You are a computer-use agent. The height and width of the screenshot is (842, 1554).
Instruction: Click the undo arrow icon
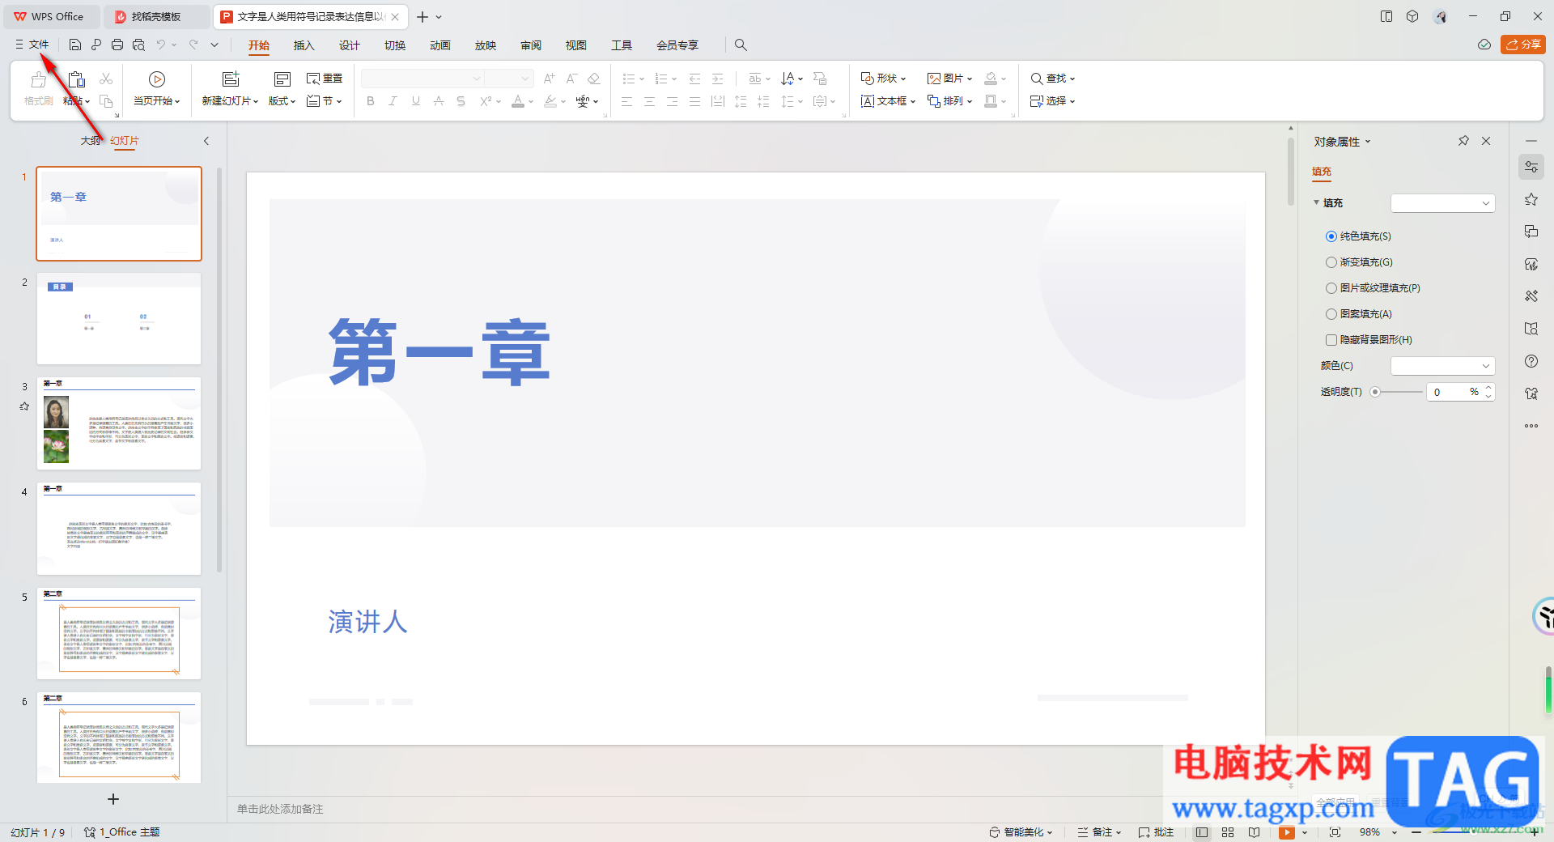(x=161, y=45)
